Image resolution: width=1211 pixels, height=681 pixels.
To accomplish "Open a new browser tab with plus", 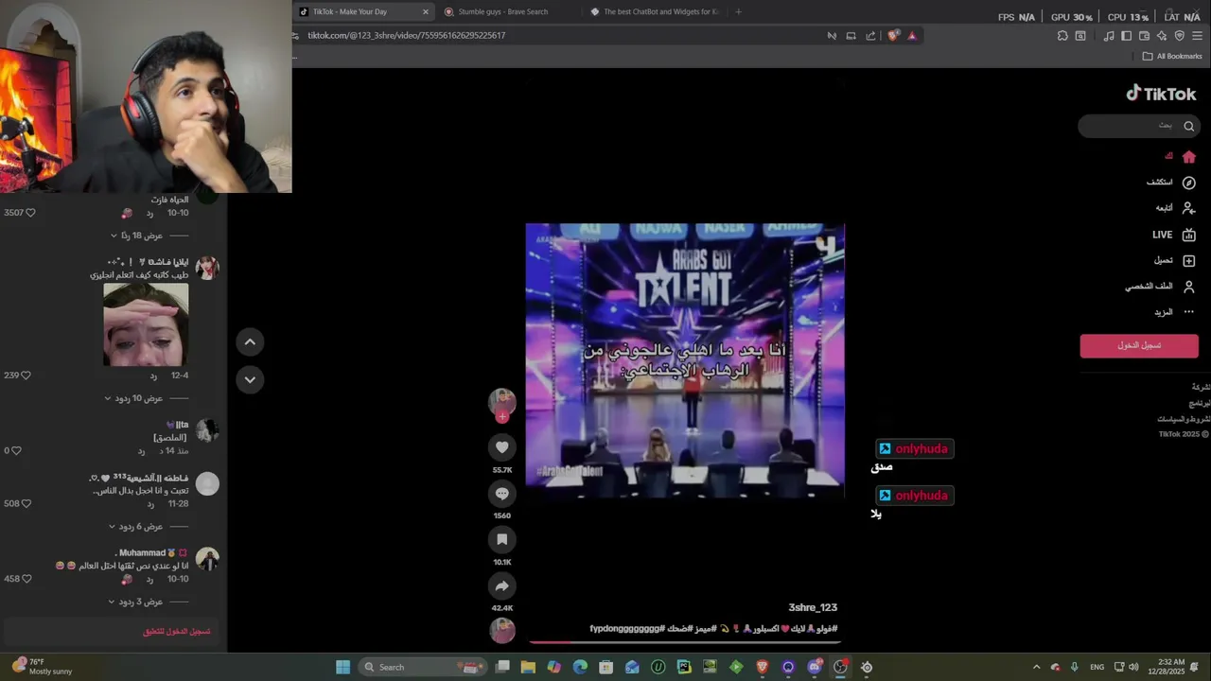I will pyautogui.click(x=738, y=11).
